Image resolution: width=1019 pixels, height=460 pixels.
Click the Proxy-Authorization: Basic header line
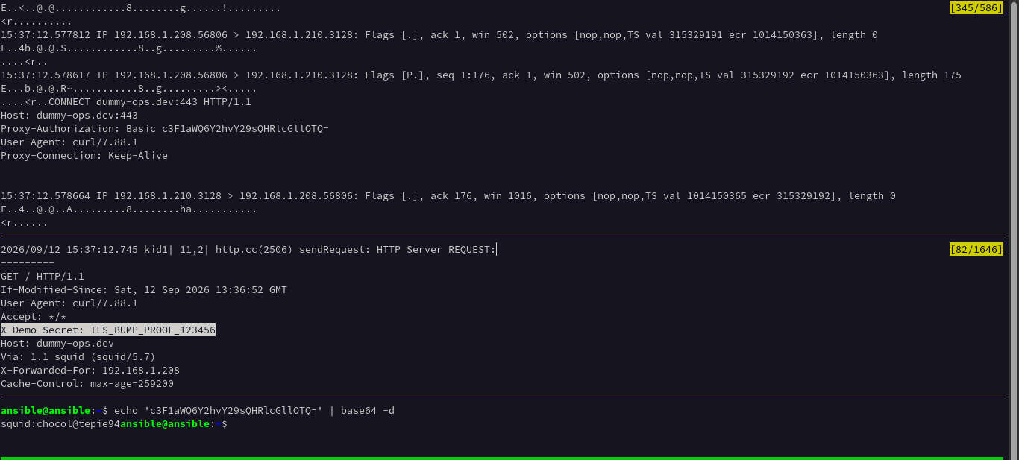point(165,129)
